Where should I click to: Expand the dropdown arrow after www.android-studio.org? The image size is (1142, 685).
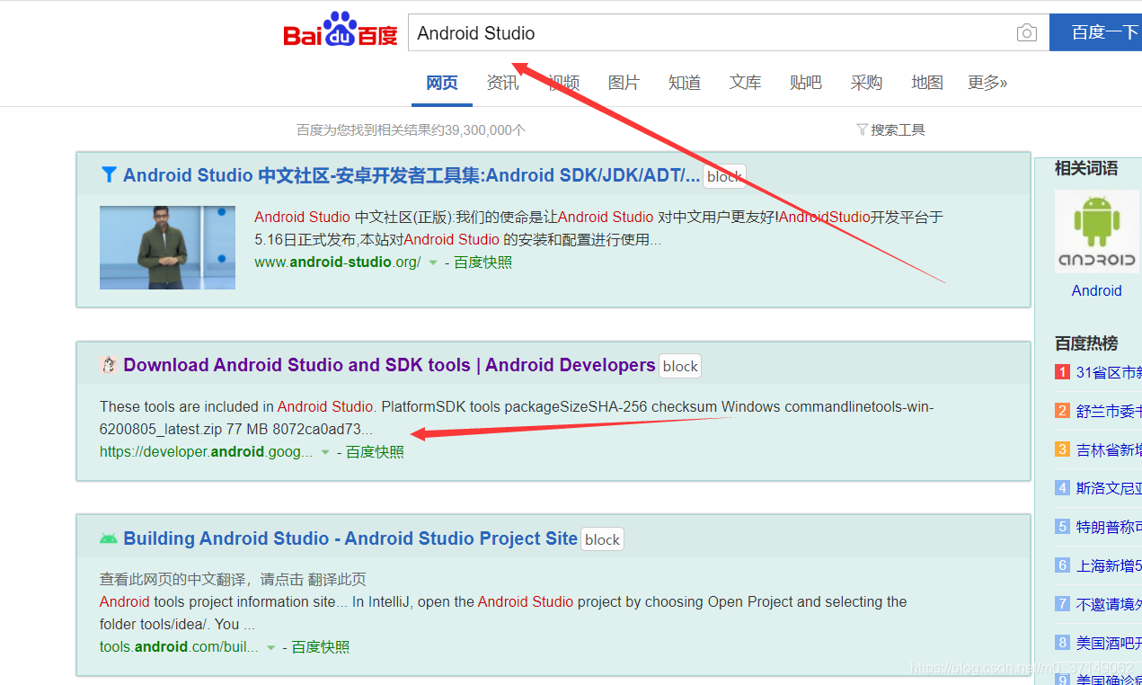point(432,262)
